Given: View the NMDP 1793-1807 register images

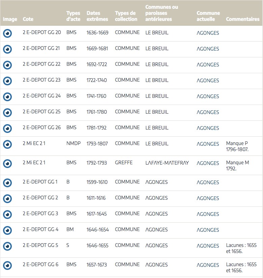Looking at the screenshot, I should (x=7, y=144).
